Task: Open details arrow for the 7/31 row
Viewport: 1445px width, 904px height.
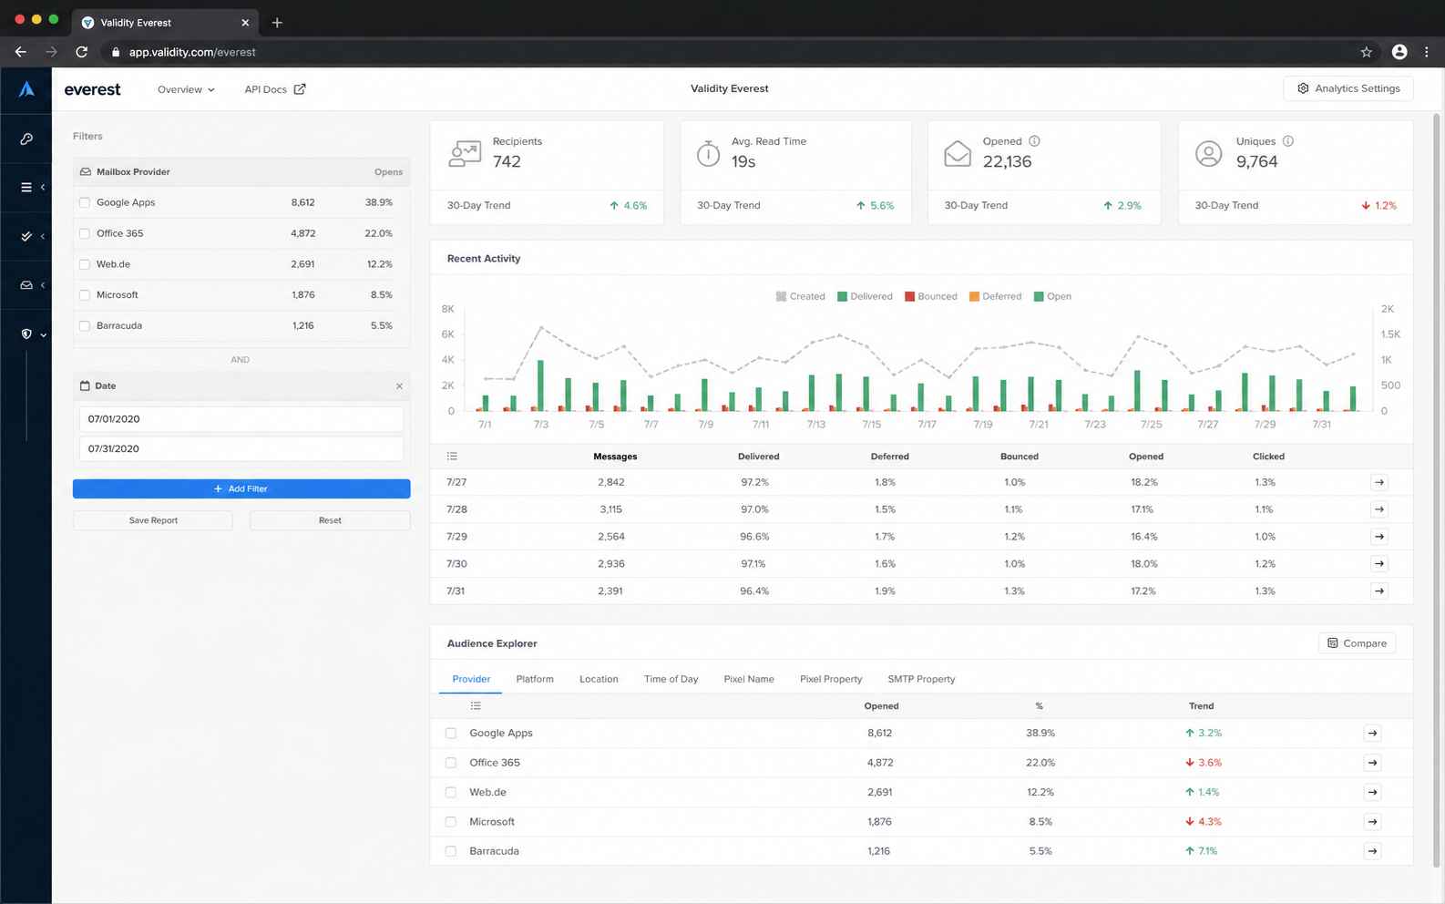Action: [1379, 591]
